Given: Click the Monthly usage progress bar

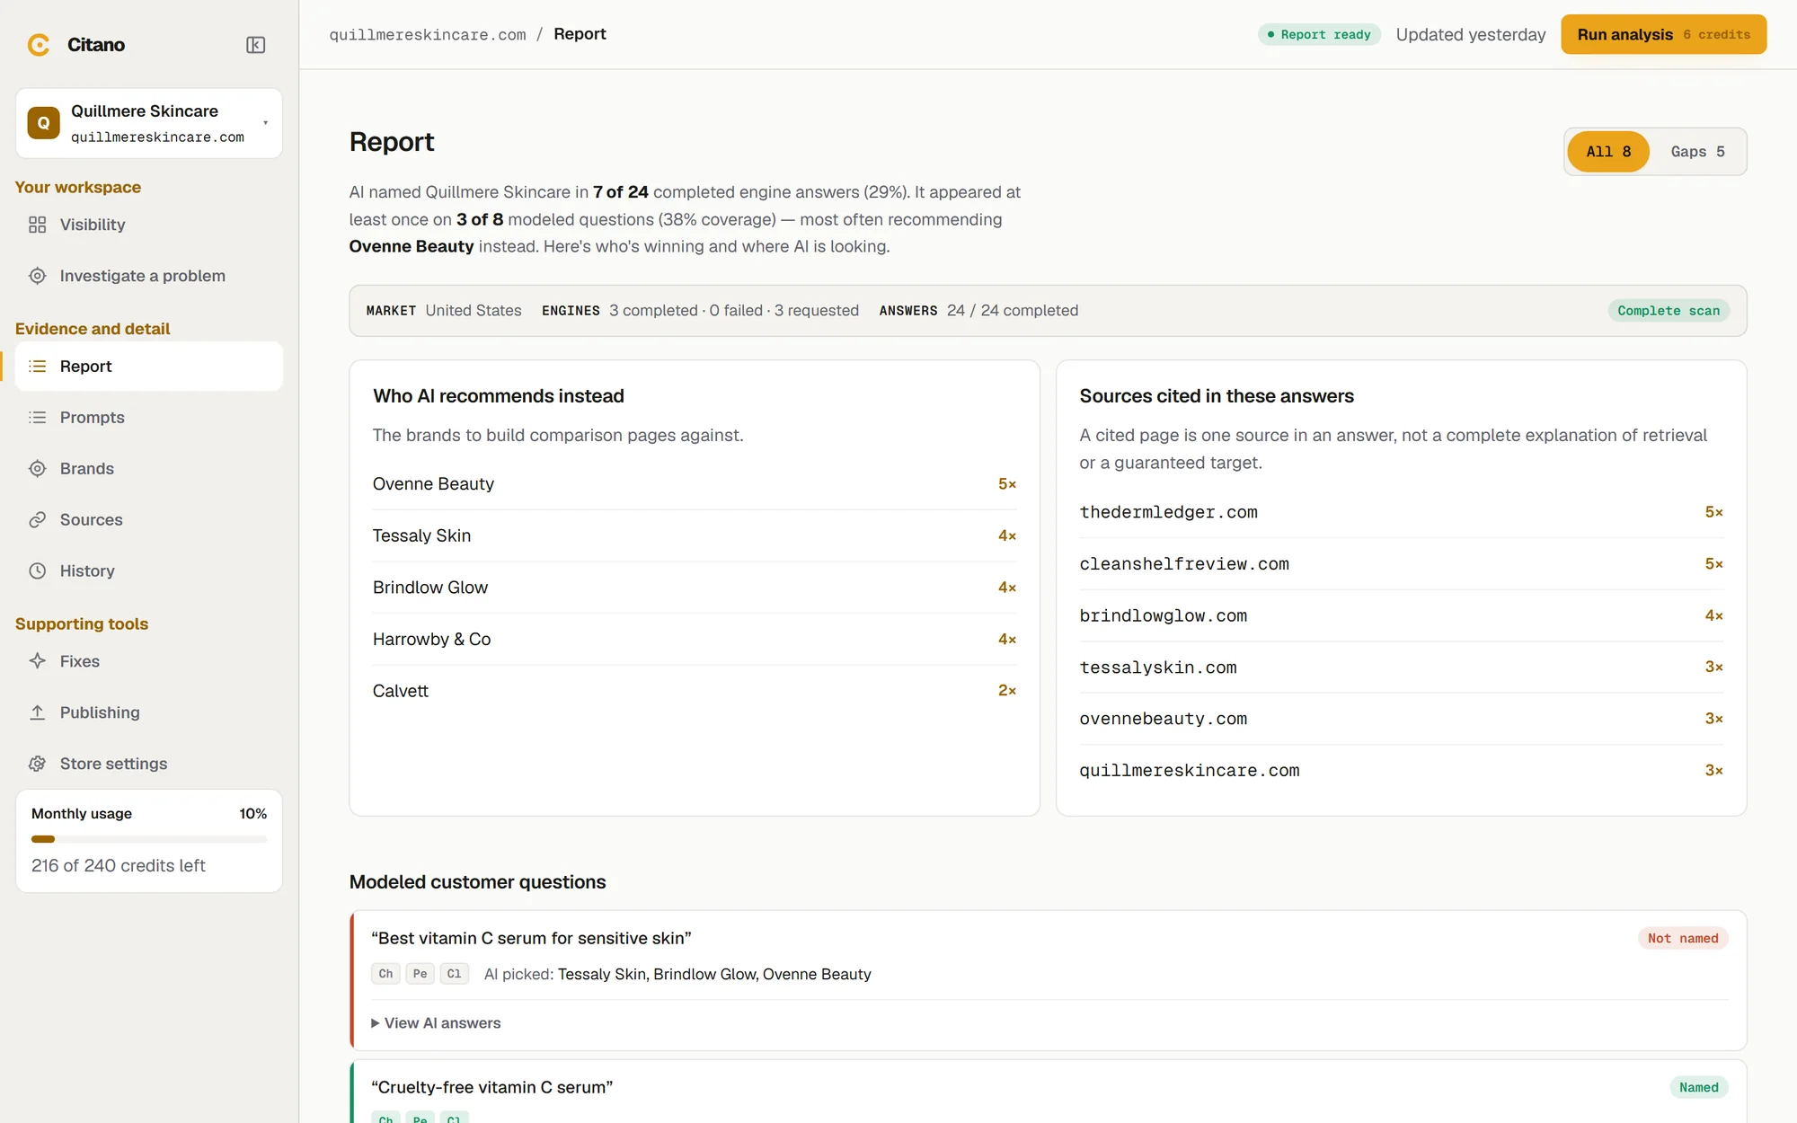Looking at the screenshot, I should pos(149,839).
